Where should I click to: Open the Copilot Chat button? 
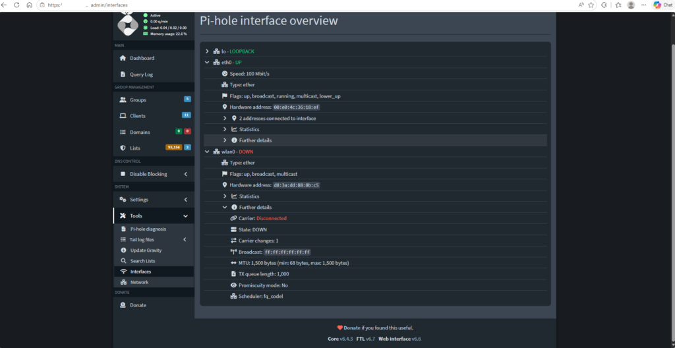pos(663,5)
